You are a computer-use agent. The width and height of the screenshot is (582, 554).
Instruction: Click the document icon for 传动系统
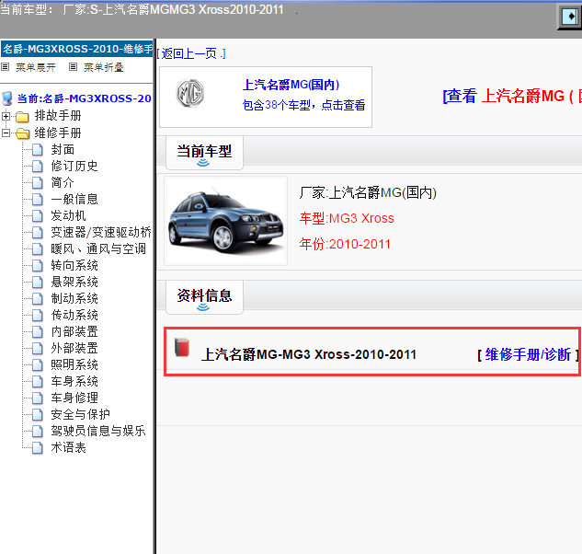tap(37, 315)
